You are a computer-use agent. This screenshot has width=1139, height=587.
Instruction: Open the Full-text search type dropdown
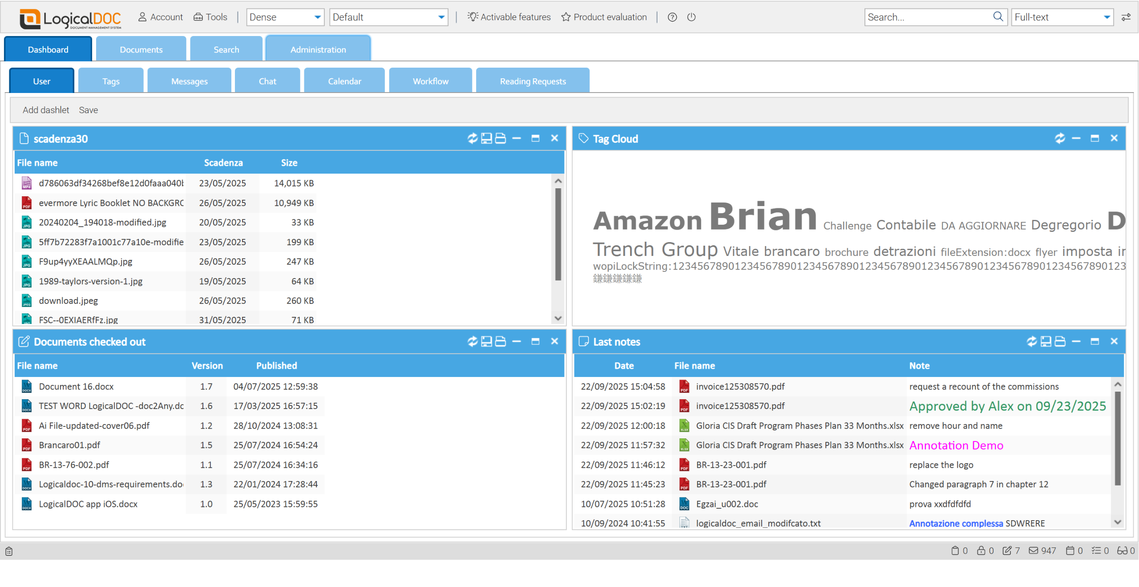[1107, 17]
